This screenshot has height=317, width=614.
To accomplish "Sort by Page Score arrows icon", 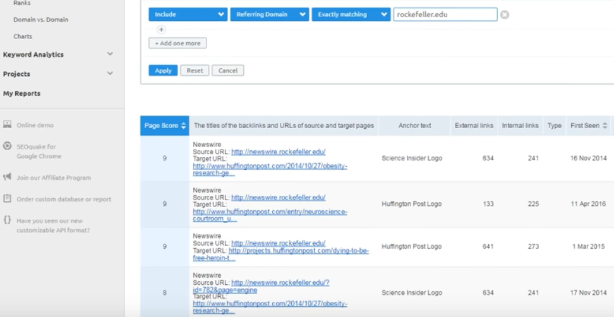I will (x=183, y=126).
